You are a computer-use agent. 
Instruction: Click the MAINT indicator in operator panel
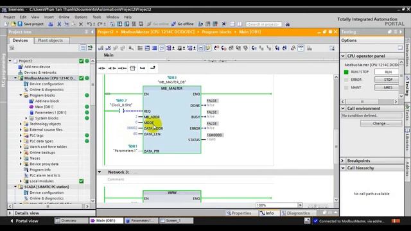346,87
